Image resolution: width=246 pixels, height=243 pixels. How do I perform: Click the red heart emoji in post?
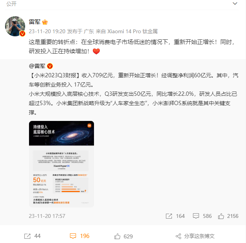(96, 51)
